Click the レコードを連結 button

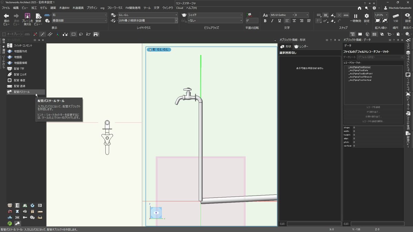(x=373, y=107)
